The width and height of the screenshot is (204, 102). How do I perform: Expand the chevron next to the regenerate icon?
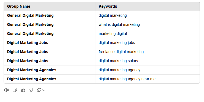pyautogui.click(x=44, y=90)
